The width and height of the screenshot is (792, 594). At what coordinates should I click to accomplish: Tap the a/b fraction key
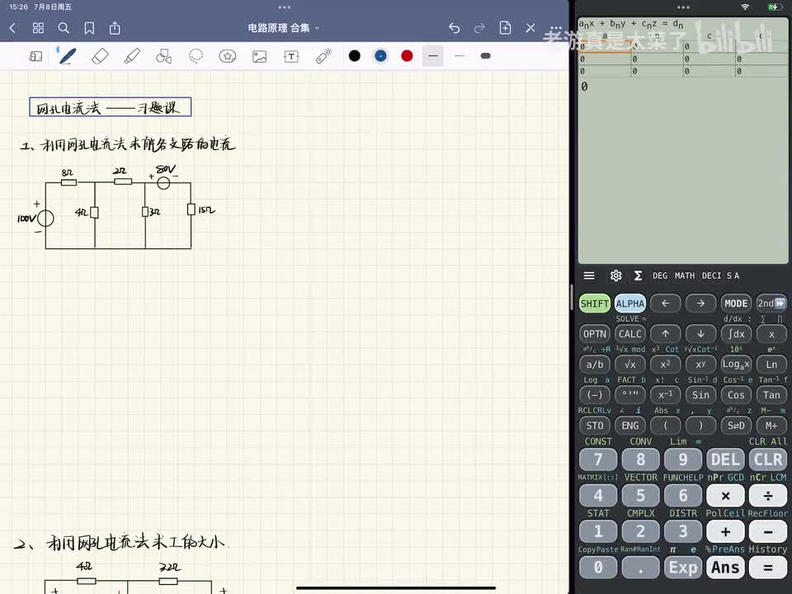pos(595,365)
